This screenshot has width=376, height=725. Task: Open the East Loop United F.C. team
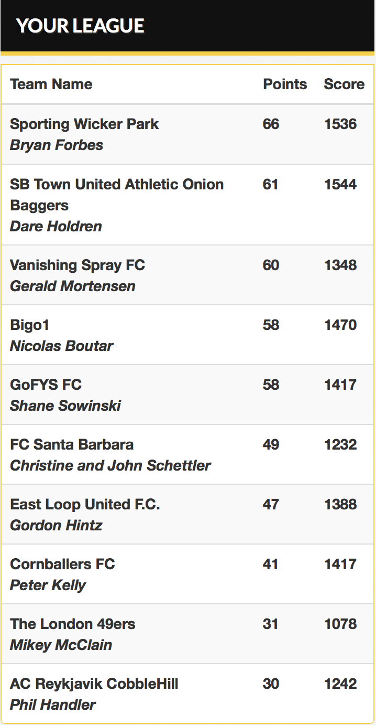coord(85,505)
